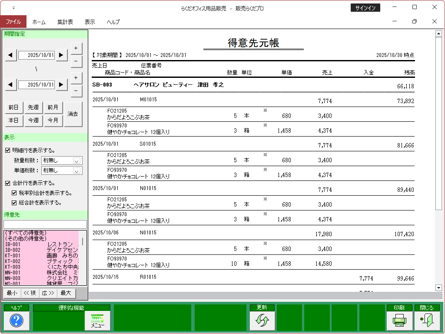Open the 集計表 menu
The width and height of the screenshot is (445, 334).
pyautogui.click(x=65, y=22)
